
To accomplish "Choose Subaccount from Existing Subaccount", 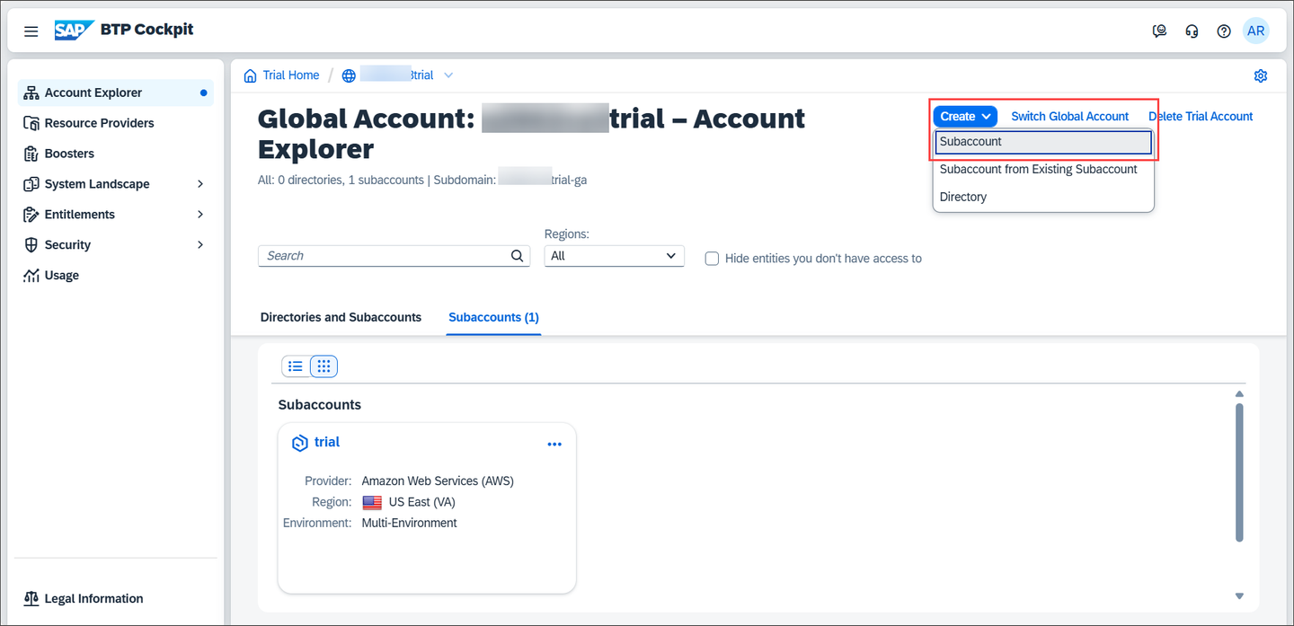I will (1043, 170).
